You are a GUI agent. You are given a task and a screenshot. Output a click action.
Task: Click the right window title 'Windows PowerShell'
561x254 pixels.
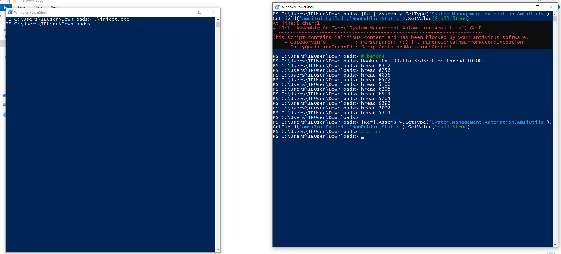[297, 7]
